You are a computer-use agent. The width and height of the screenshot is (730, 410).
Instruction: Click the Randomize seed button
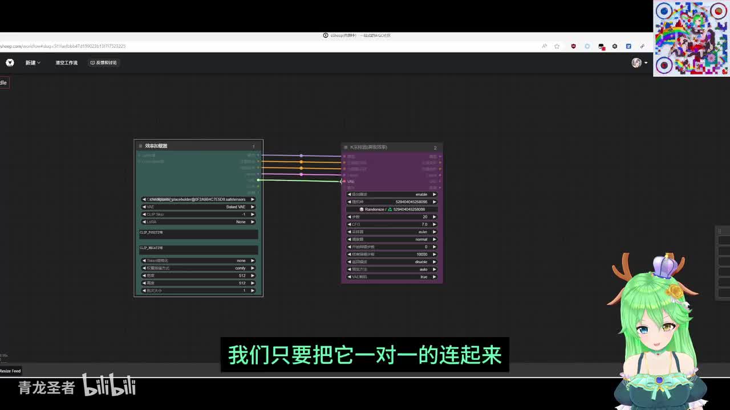coord(392,209)
